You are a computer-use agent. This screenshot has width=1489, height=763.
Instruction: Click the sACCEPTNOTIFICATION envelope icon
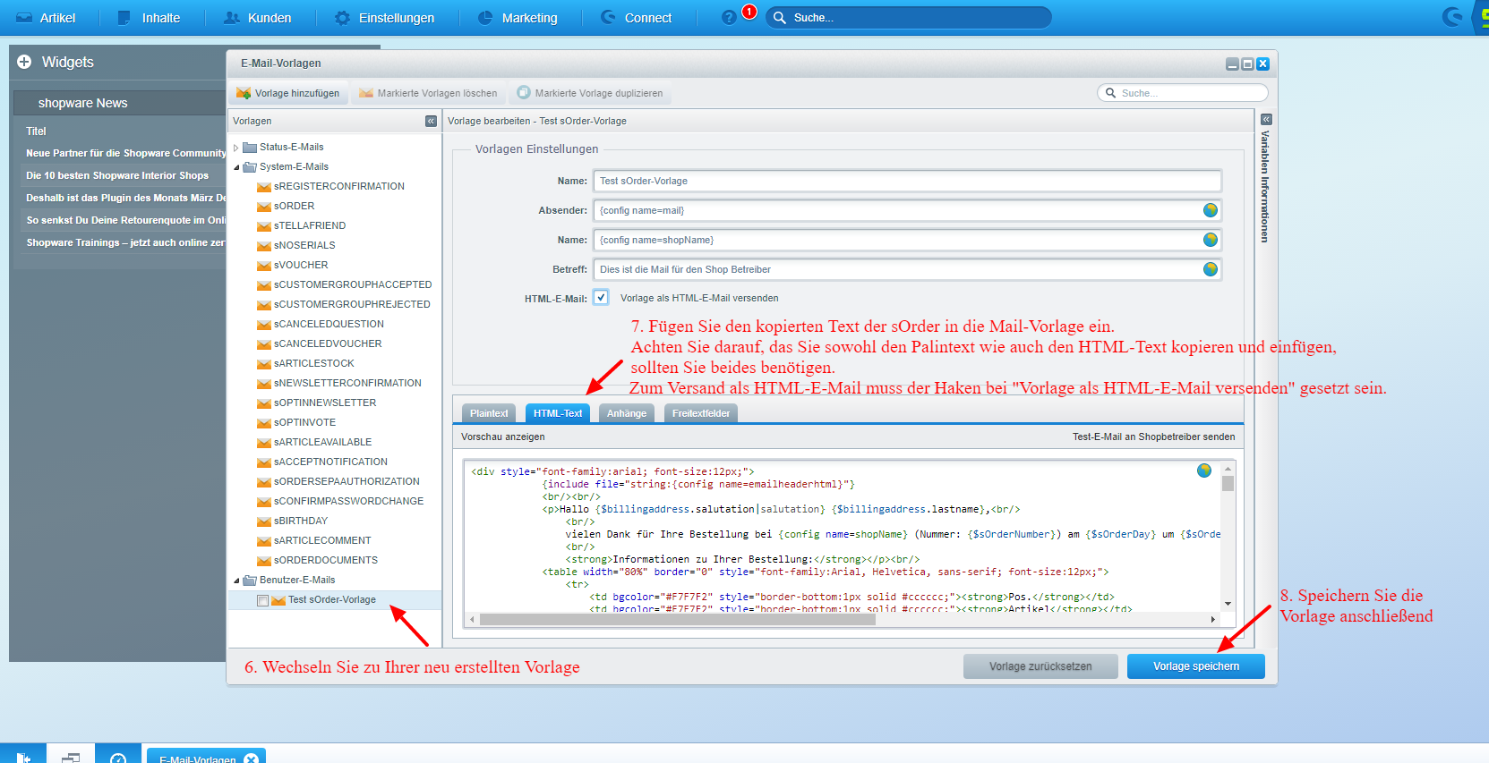click(264, 462)
